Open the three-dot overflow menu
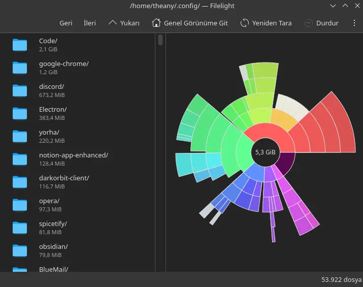Image resolution: width=363 pixels, height=287 pixels. [354, 23]
